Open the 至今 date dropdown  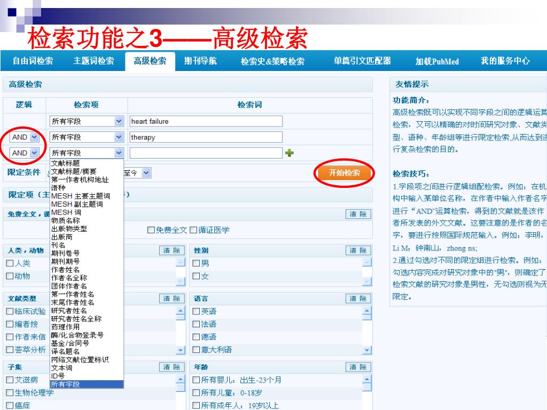click(x=137, y=172)
